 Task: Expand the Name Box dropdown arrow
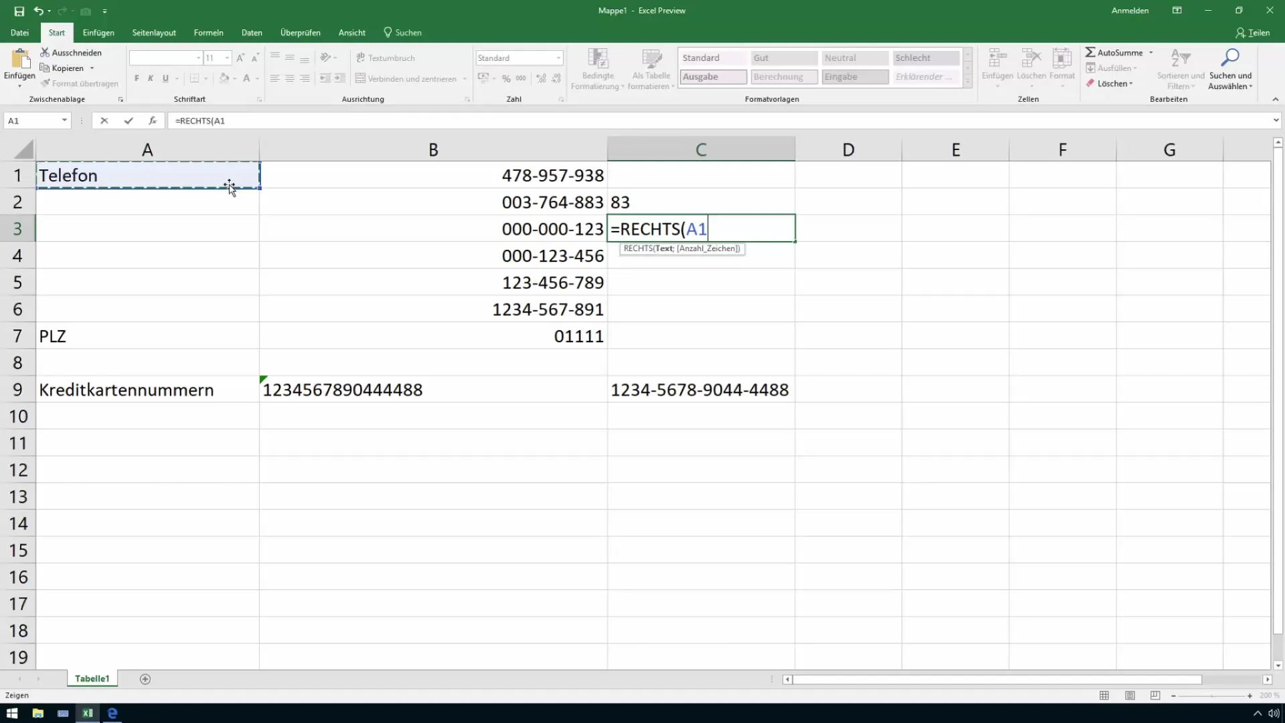pos(64,120)
